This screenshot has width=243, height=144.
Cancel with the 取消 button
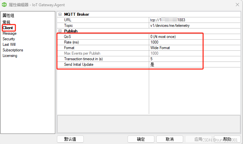click(x=170, y=139)
